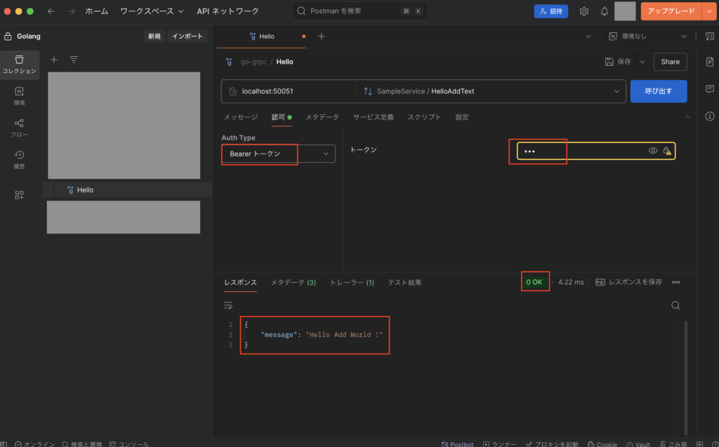Select the テスト結果 tab

point(404,282)
